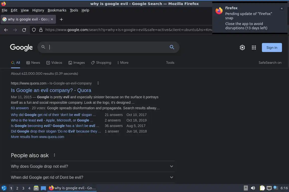Image resolution: width=289 pixels, height=192 pixels.
Task: Click the network monitor tray icon
Action: click(269, 188)
